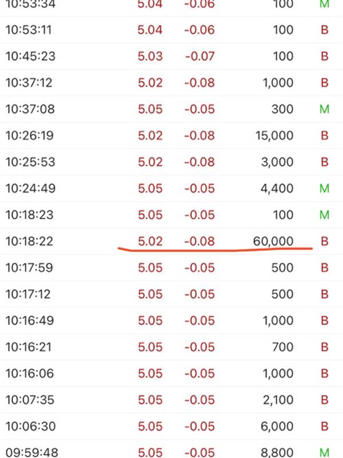Select the B marker on the 10:16:06 row

(325, 374)
